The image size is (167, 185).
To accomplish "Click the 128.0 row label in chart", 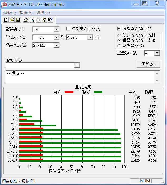I will [x=13, y=134].
